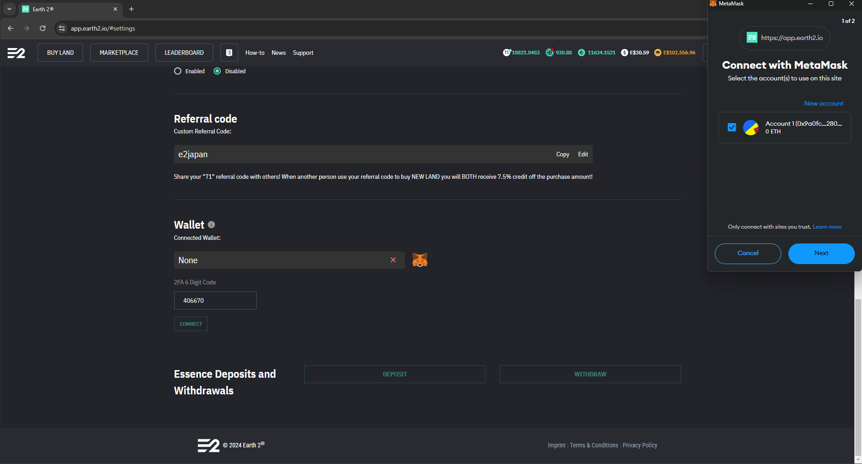Click the 930.88 ether value
The width and height of the screenshot is (862, 464).
(x=564, y=53)
